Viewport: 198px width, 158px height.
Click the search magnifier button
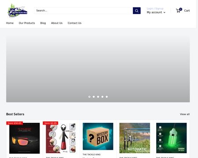136,11
